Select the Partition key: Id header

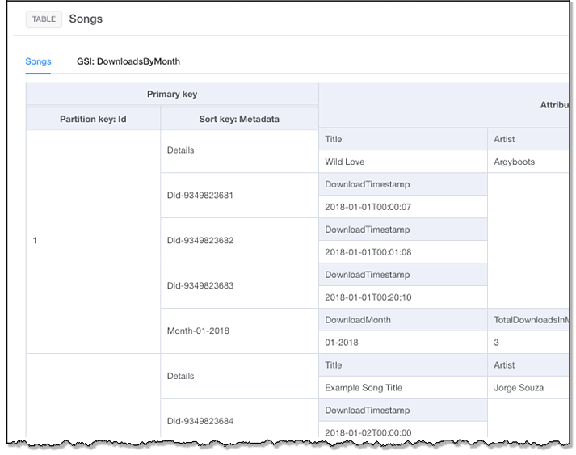pos(93,119)
